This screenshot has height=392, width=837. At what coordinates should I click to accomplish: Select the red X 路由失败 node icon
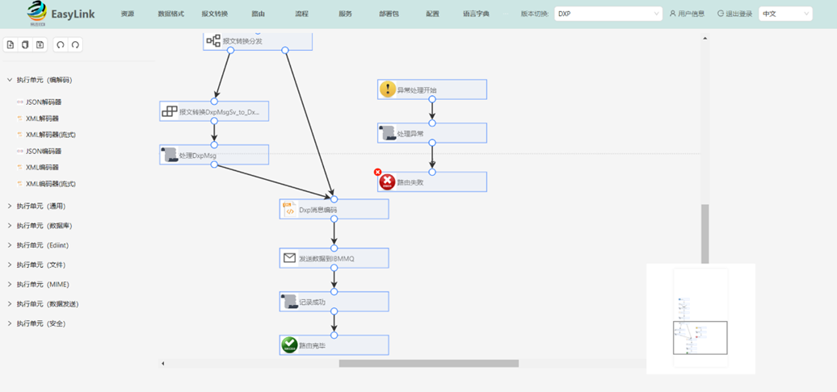(x=387, y=182)
